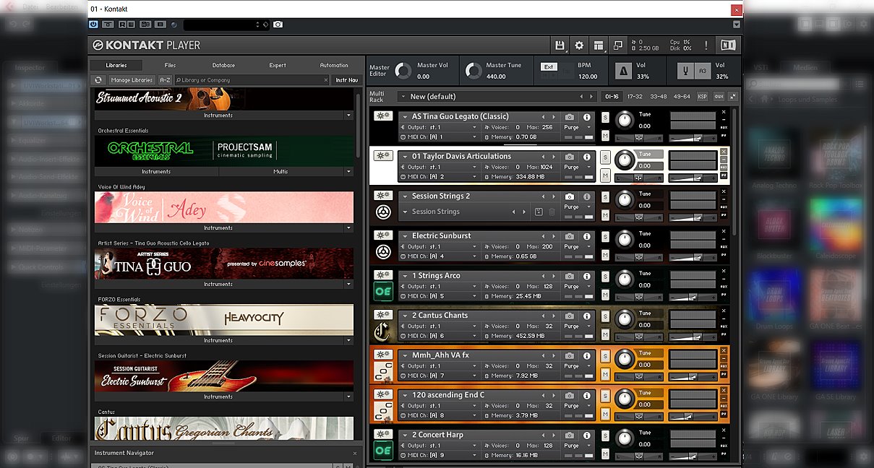Click next preset arrow for 1 Strings Arco
Image resolution: width=874 pixels, height=468 pixels.
pyautogui.click(x=554, y=276)
